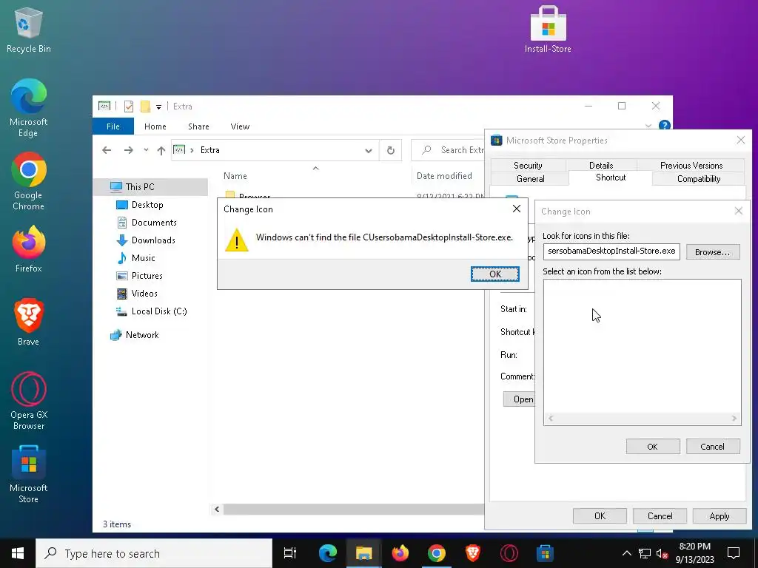Click the Search Extra search box
This screenshot has width=758, height=568.
click(448, 150)
